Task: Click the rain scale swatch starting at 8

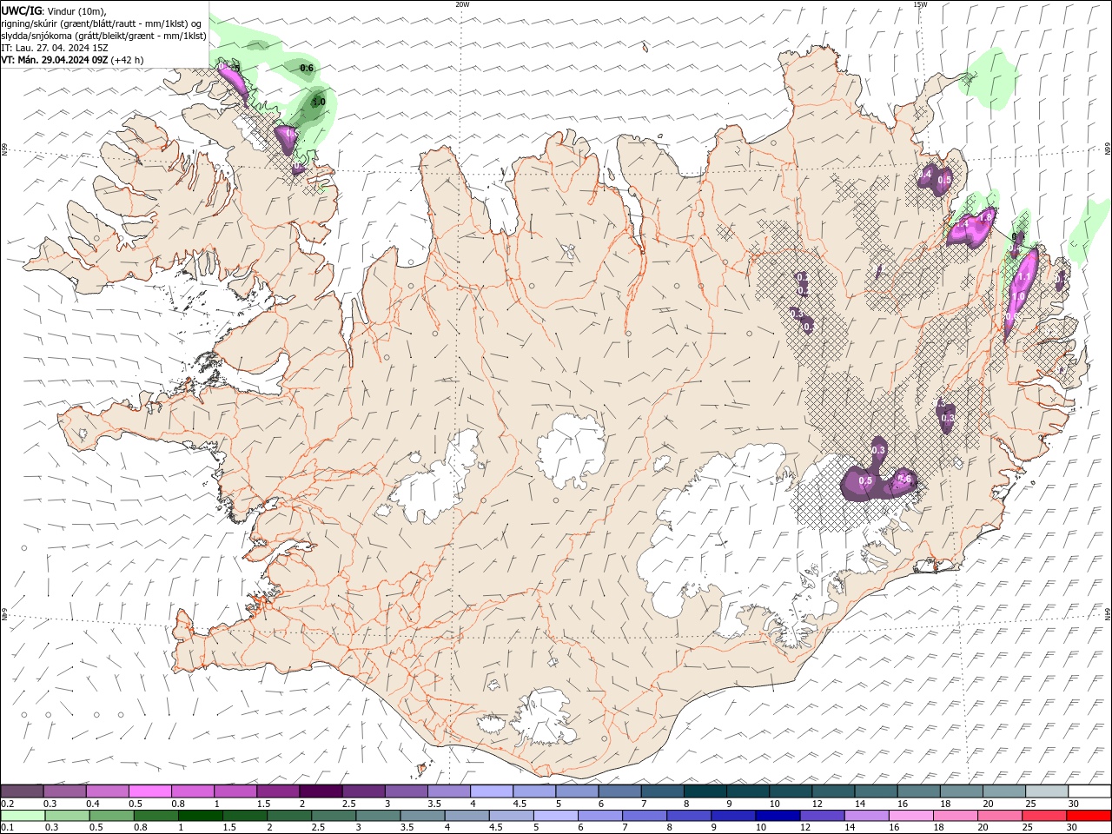Action: click(x=688, y=816)
